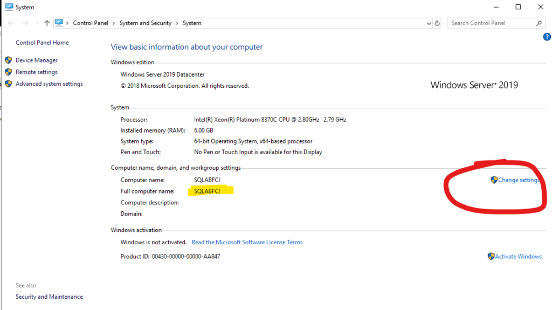
Task: Click shield icon beside Activate Windows
Action: pos(491,257)
